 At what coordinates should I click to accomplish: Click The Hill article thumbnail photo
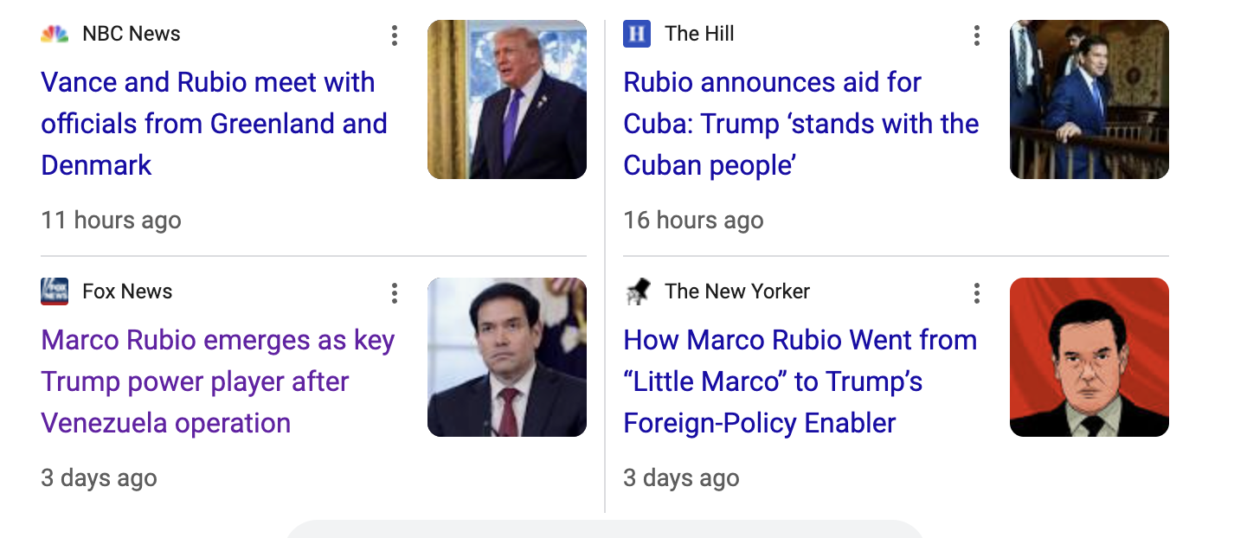click(x=1089, y=99)
